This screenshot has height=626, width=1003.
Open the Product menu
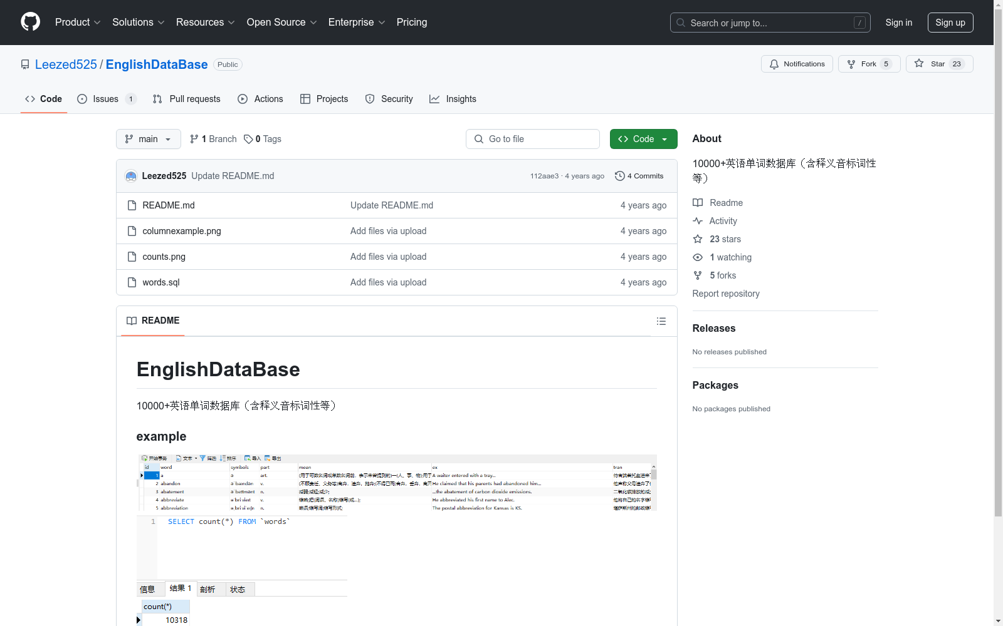(x=78, y=23)
